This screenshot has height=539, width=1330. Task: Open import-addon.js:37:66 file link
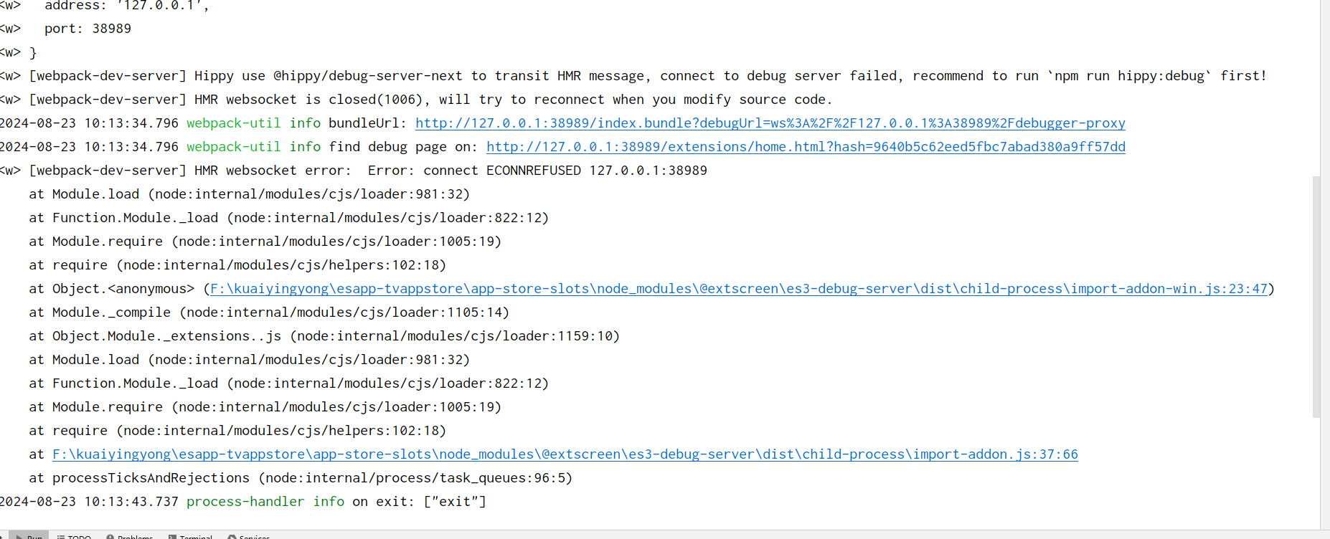pos(565,454)
